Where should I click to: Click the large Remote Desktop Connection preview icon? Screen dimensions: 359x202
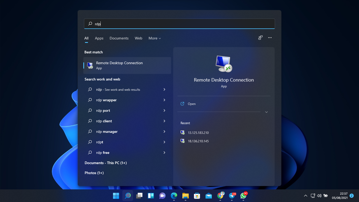coord(224,64)
